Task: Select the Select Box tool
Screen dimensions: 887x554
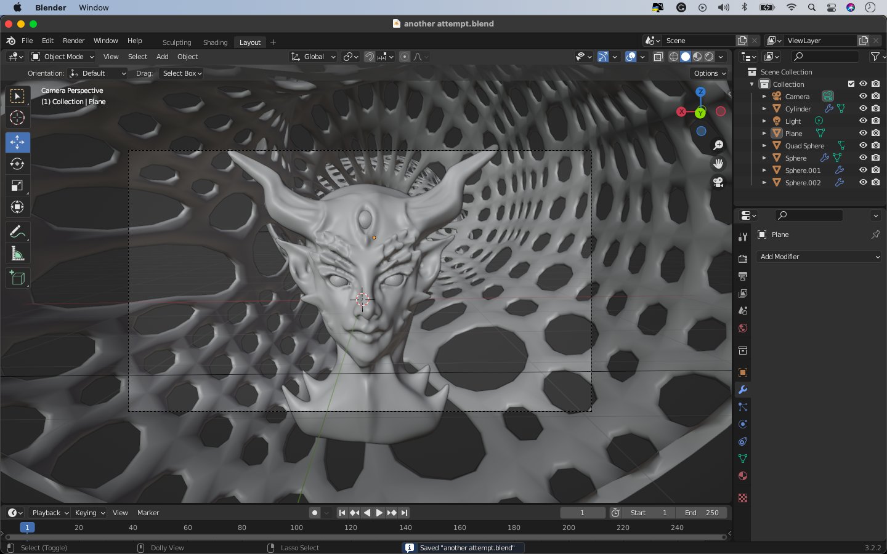Action: (17, 96)
